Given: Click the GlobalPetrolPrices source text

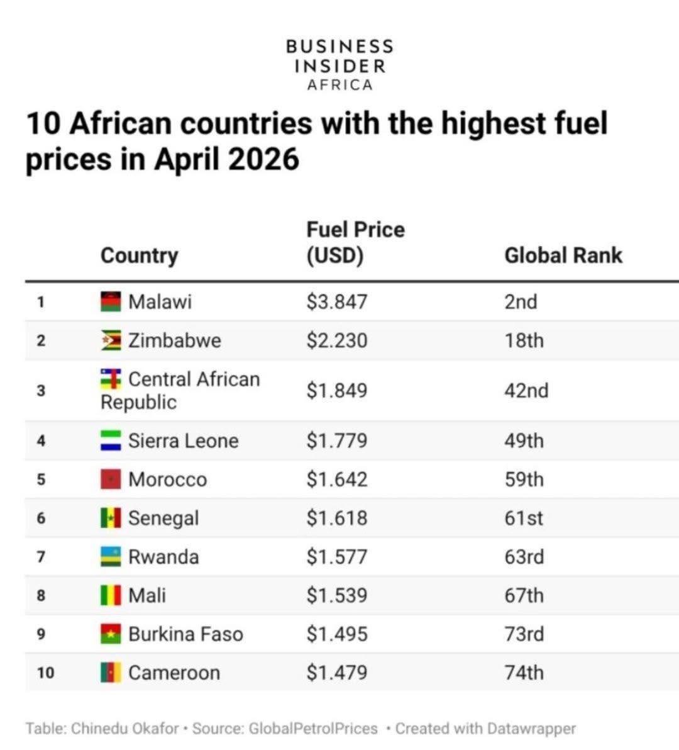Looking at the screenshot, I should [313, 729].
